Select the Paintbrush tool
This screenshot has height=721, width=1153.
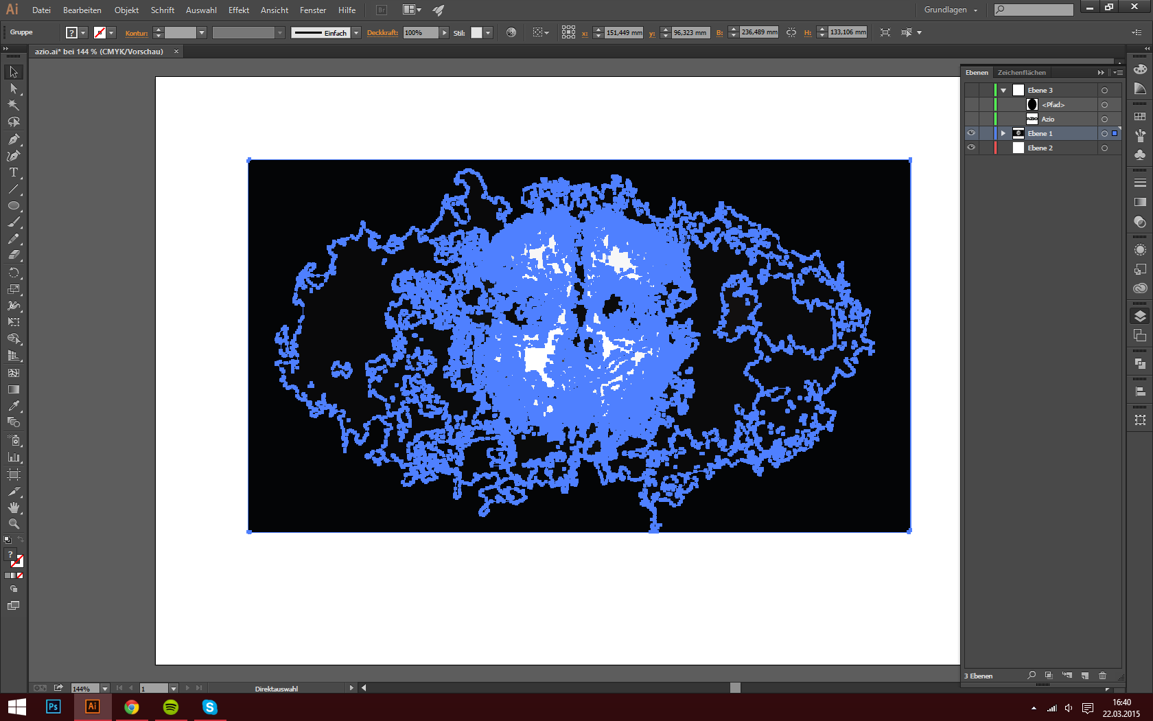(x=14, y=222)
